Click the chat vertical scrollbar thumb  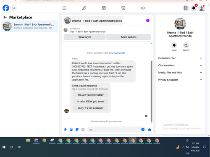151,91
